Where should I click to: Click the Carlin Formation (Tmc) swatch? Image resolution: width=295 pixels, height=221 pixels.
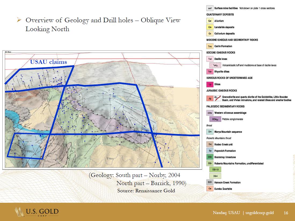pos(210,46)
